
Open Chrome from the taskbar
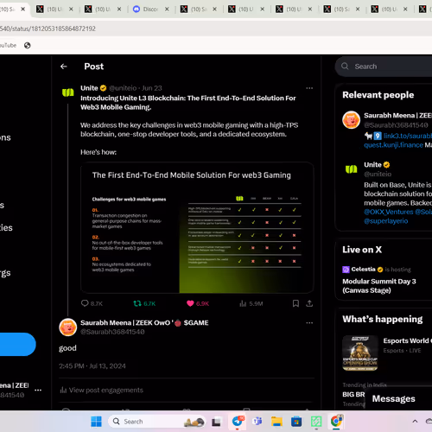click(x=336, y=422)
